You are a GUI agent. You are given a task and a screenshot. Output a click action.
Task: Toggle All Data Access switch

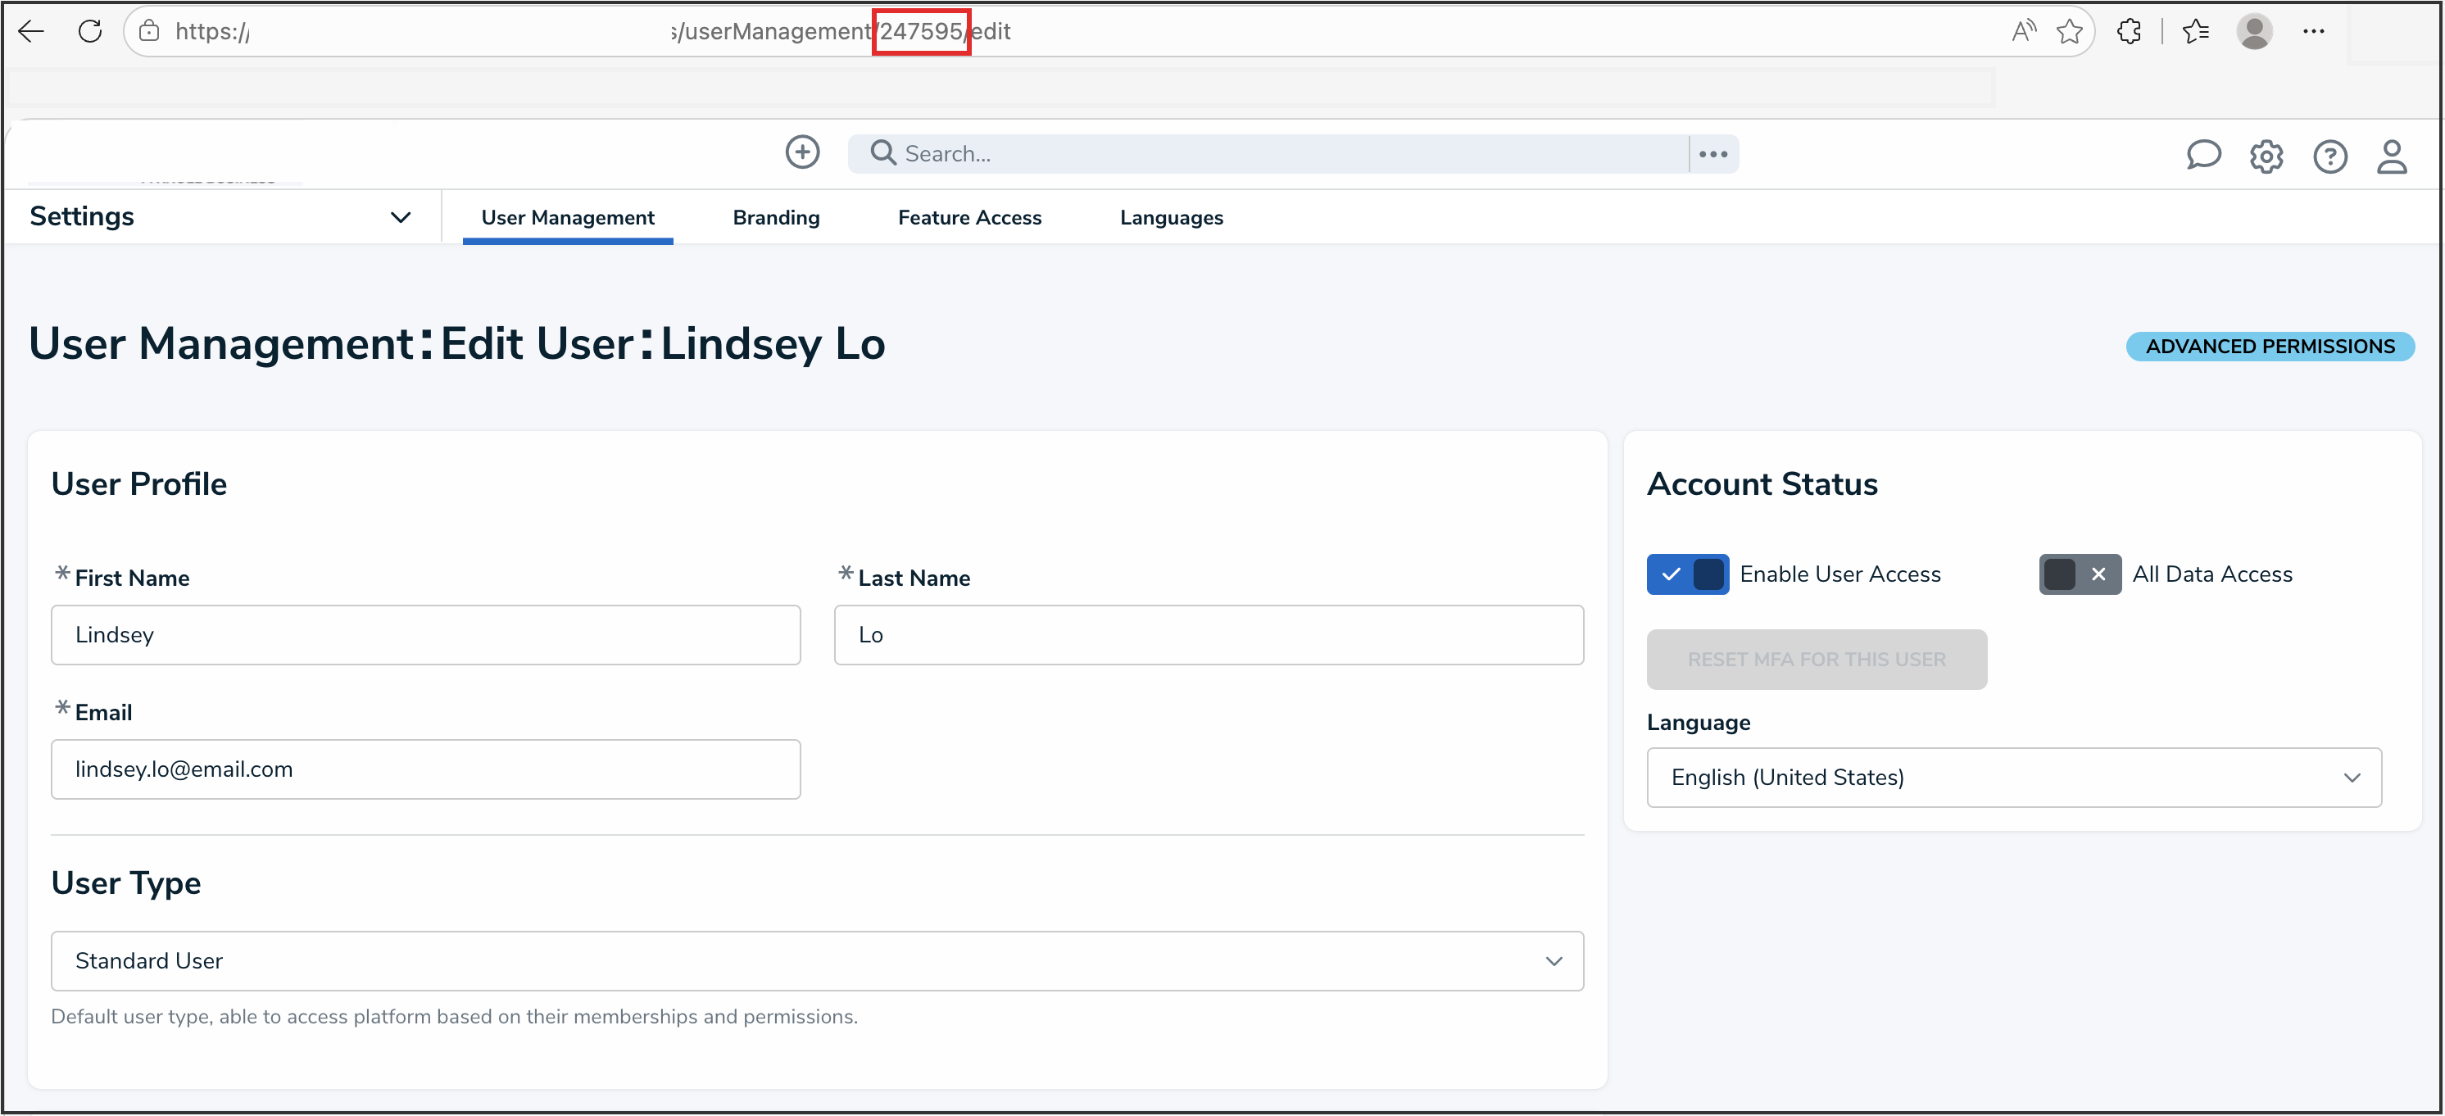pyautogui.click(x=2079, y=574)
